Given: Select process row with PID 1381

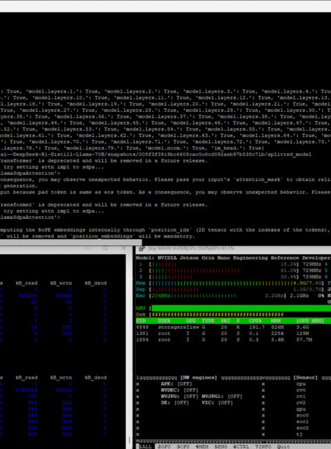Looking at the screenshot, I should [233, 334].
